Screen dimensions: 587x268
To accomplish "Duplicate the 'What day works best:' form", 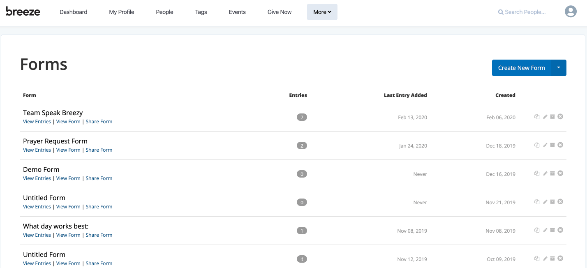I will click(x=537, y=230).
